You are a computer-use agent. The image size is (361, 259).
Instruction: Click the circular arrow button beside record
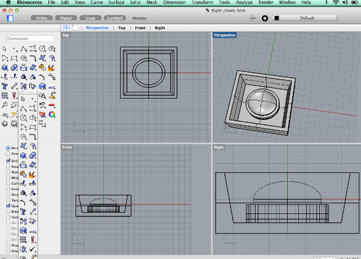point(252,18)
